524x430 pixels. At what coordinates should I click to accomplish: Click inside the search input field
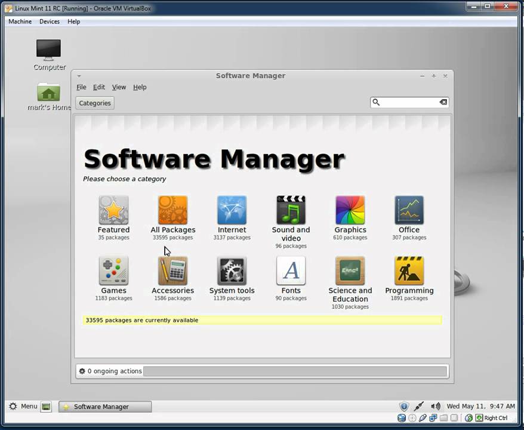click(x=409, y=102)
